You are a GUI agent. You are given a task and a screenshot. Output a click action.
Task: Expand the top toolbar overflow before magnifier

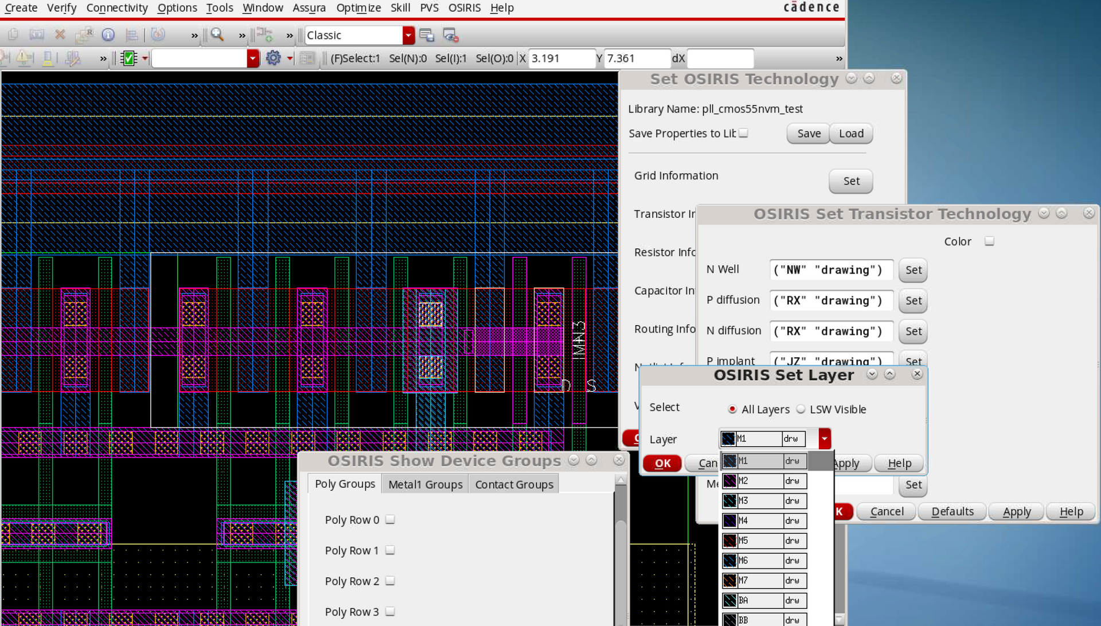[x=194, y=36]
